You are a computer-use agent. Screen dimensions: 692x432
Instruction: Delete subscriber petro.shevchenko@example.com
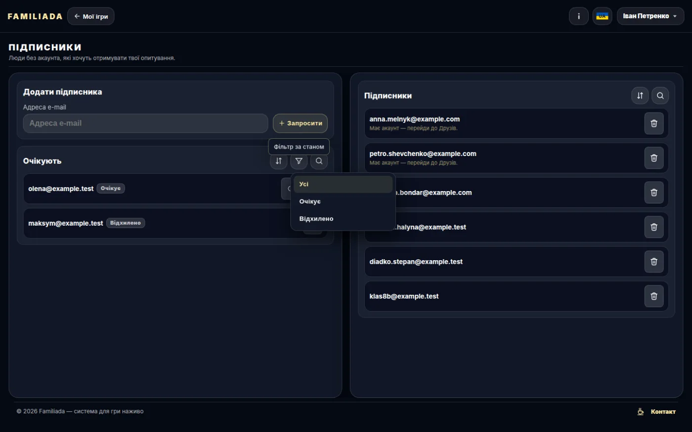654,158
